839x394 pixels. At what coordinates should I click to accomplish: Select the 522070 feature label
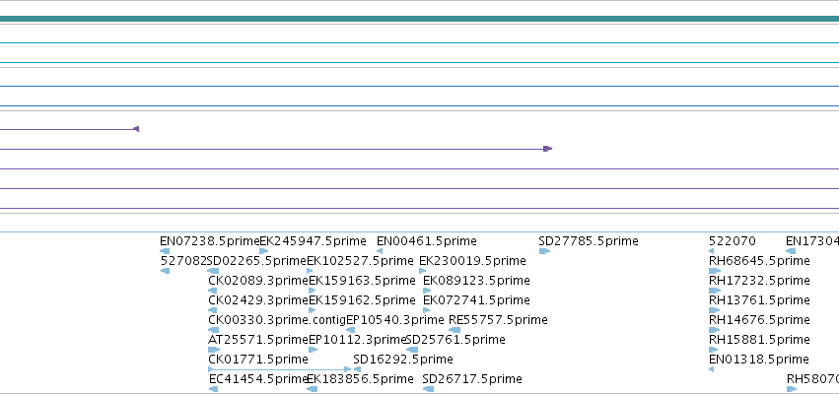point(732,241)
